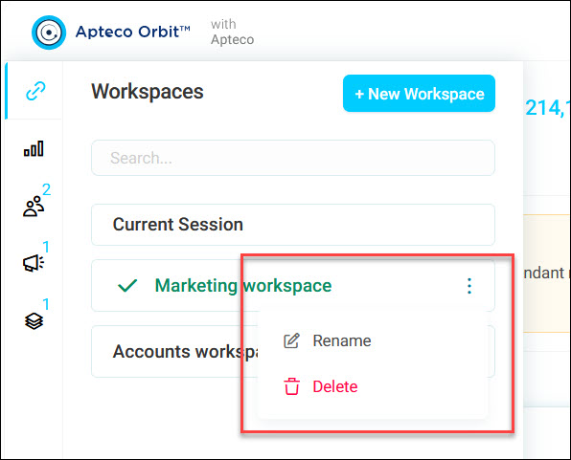571x460 pixels.
Task: Click the Apteco Orbit title text
Action: (133, 32)
